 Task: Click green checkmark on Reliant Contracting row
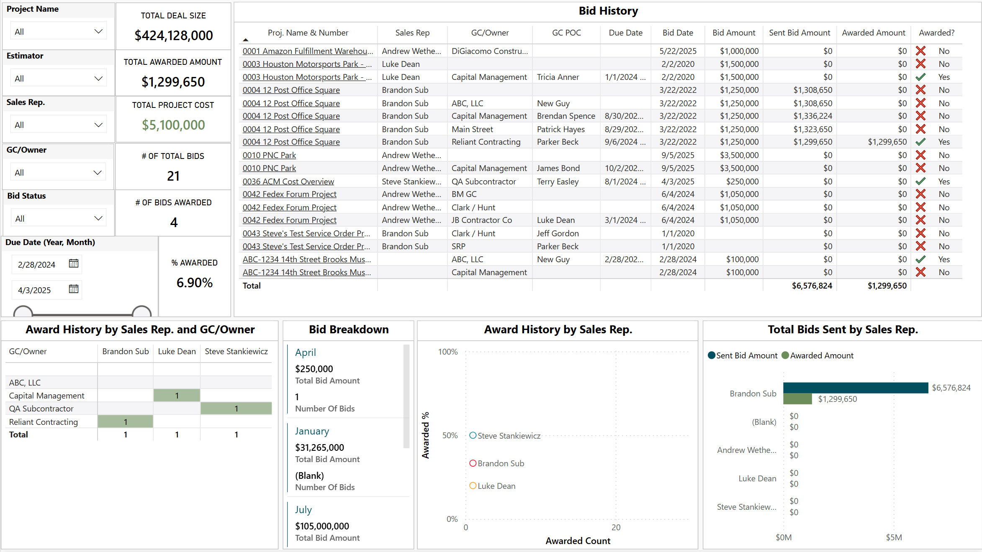coord(920,142)
